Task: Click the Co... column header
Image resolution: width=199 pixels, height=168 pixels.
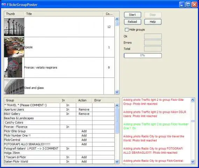Action: pyautogui.click(x=109, y=14)
